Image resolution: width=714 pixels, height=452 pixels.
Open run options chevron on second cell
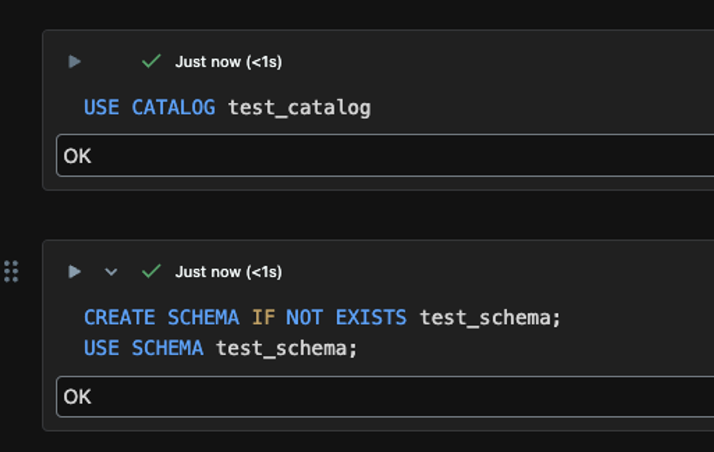coord(111,272)
